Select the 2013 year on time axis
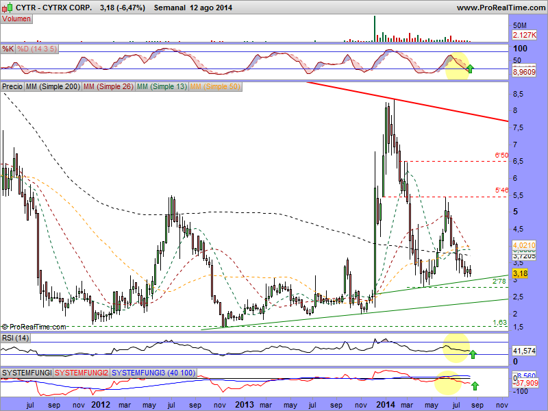The width and height of the screenshot is (548, 411). pos(245,405)
